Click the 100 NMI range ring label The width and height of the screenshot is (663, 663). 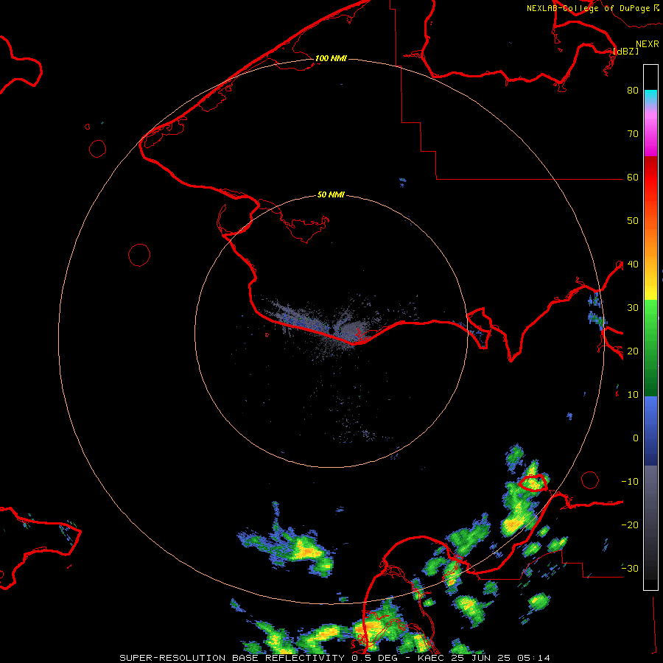click(331, 58)
